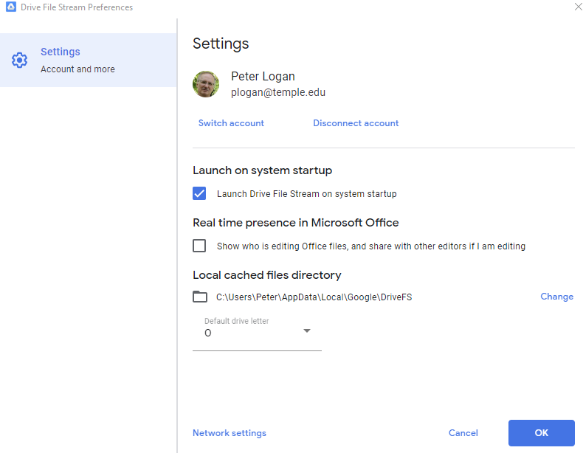Click the Switch account link
Screen dimensions: 583x453
231,123
